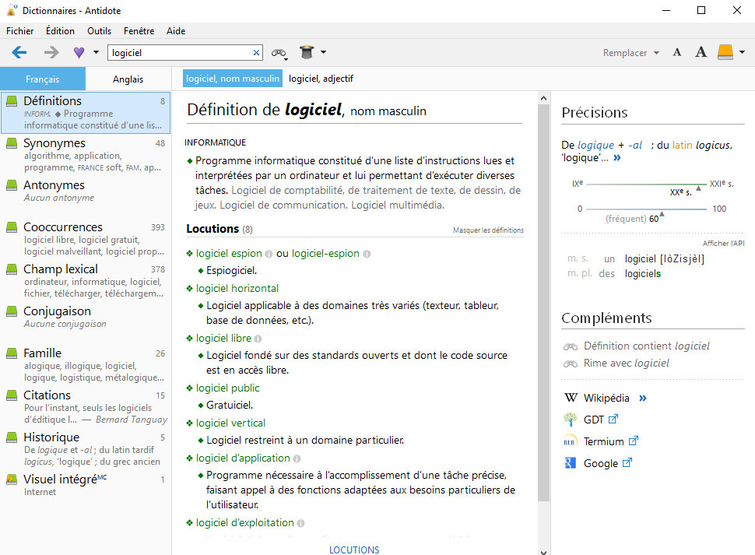Open the Fenêtre menu
The height and width of the screenshot is (555, 755).
(139, 31)
